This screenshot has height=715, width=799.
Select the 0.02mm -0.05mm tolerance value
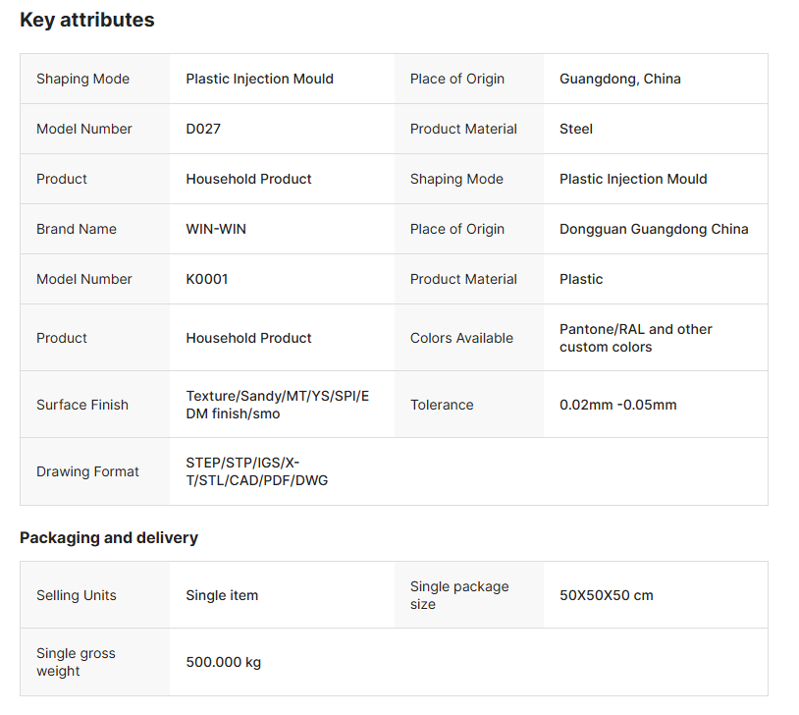coord(617,405)
